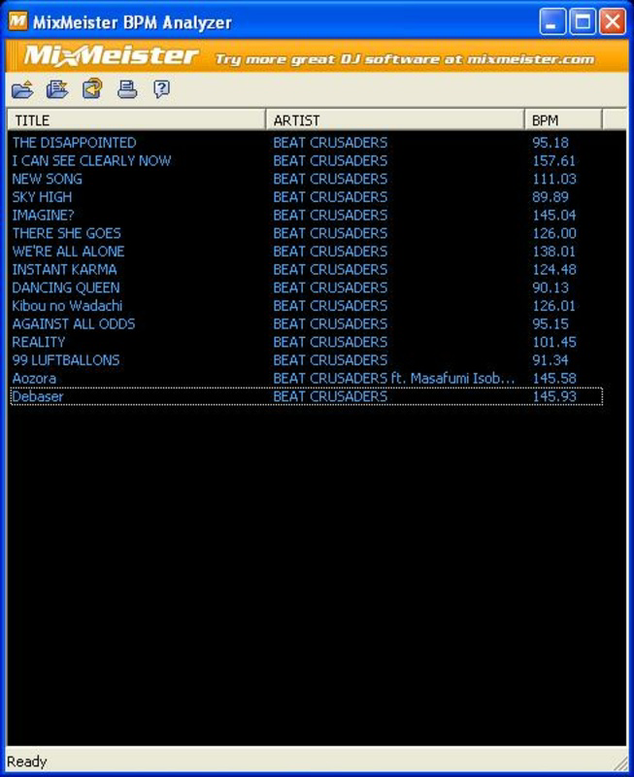This screenshot has width=634, height=777.
Task: Click the MixMeister orange banner link
Action: 317,57
